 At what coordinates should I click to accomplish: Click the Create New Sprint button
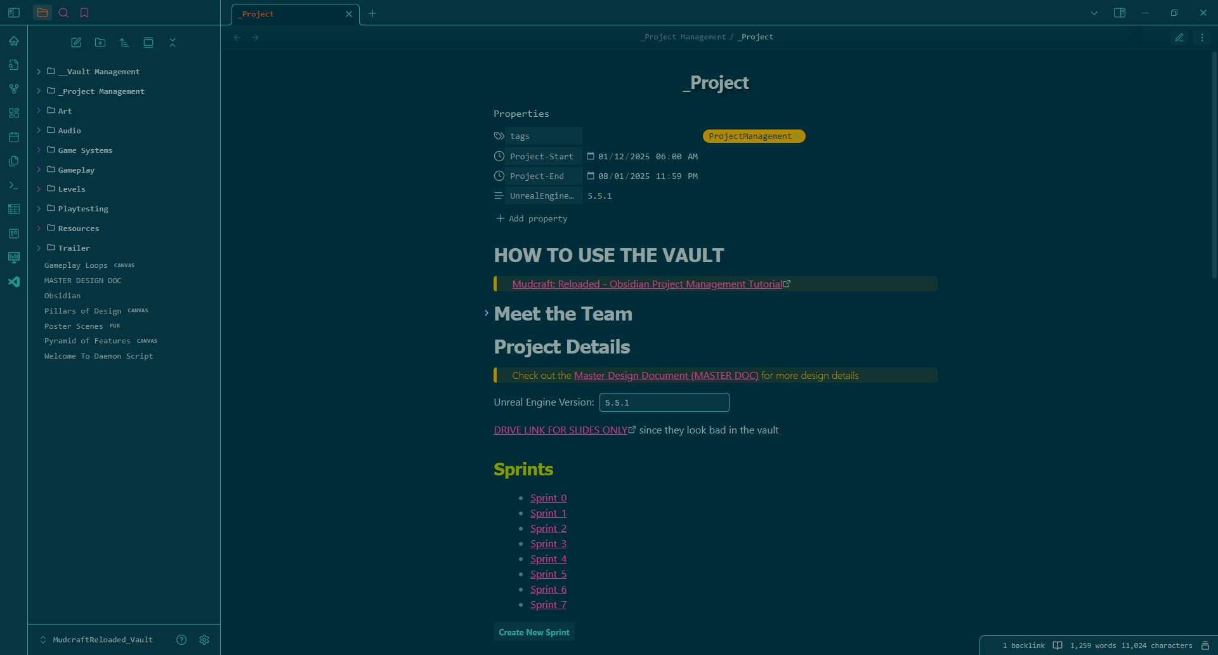pos(534,632)
